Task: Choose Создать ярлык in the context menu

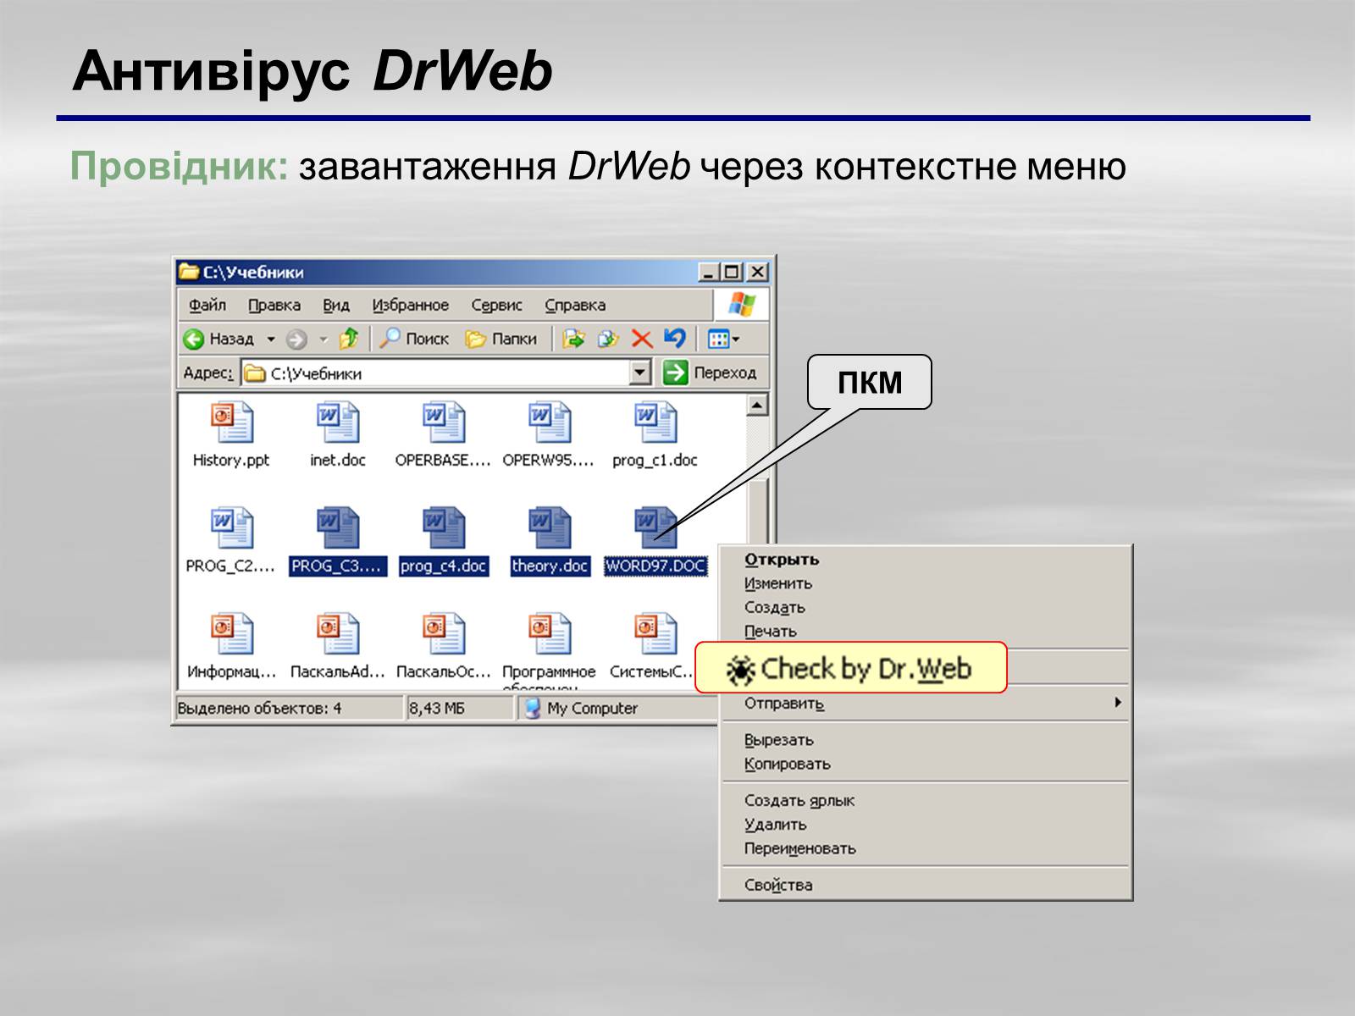Action: click(926, 800)
